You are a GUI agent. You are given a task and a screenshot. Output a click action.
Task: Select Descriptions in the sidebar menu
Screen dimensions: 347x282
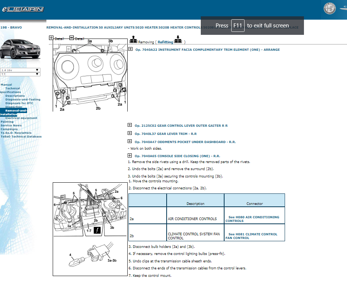pyautogui.click(x=15, y=96)
